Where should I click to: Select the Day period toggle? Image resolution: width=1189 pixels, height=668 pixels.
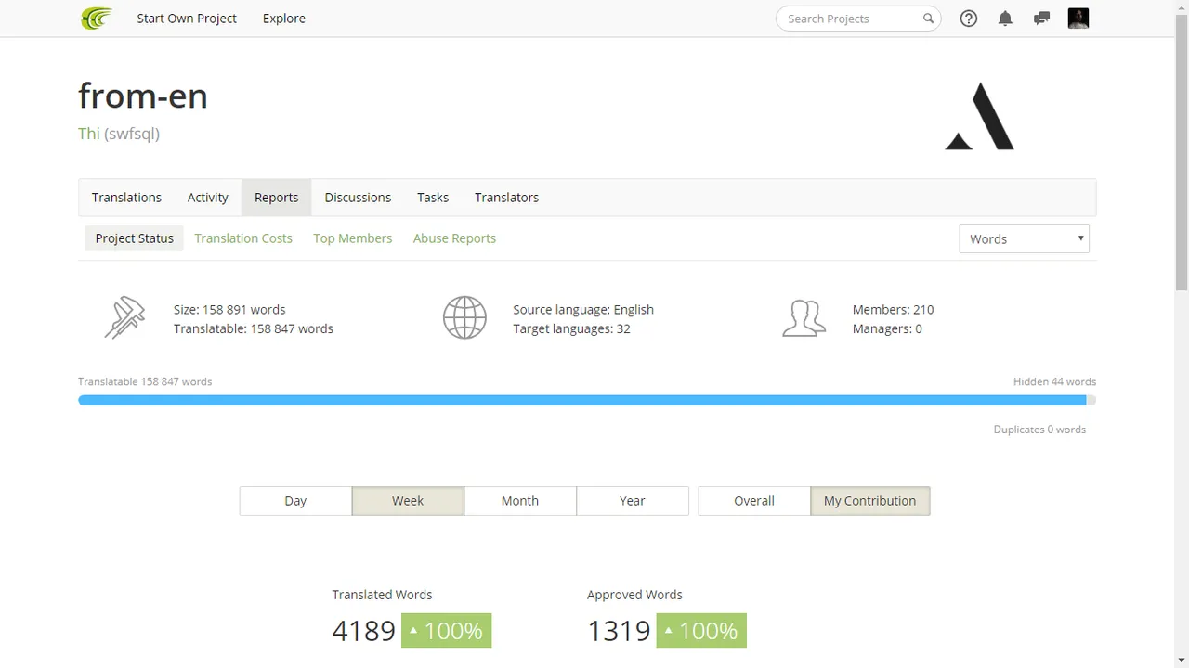point(295,501)
